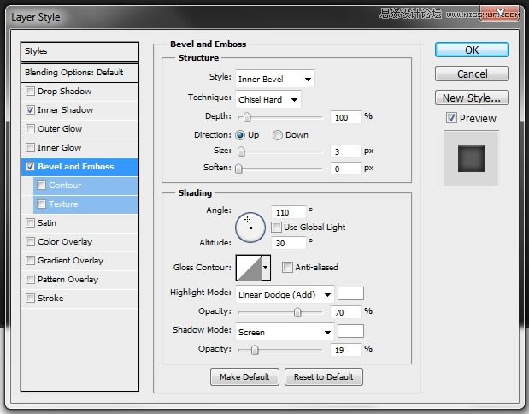Click the Shadow Opacity slider handle
The height and width of the screenshot is (414, 529).
tap(255, 350)
